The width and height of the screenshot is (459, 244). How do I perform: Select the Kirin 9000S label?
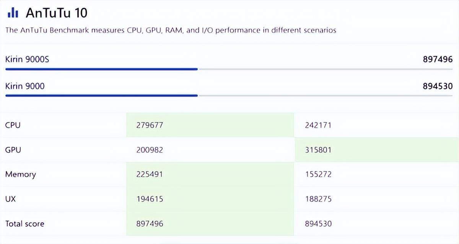[x=27, y=59]
